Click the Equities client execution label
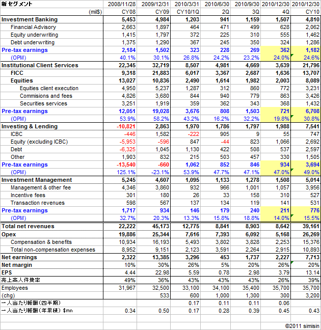This screenshot has height=330, width=321. [49, 88]
